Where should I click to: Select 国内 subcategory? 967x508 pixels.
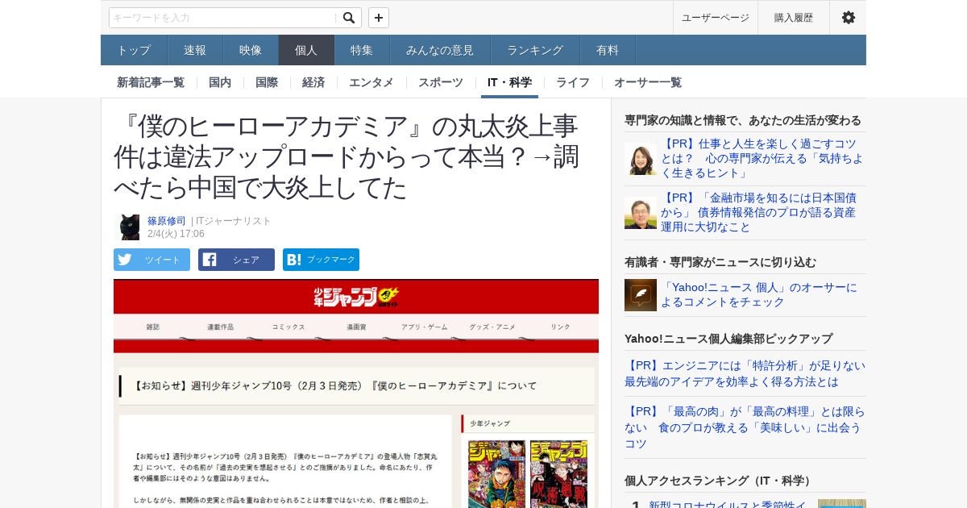pyautogui.click(x=220, y=82)
